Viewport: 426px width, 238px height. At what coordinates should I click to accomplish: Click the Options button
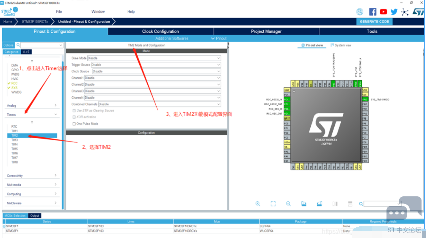click(8, 45)
